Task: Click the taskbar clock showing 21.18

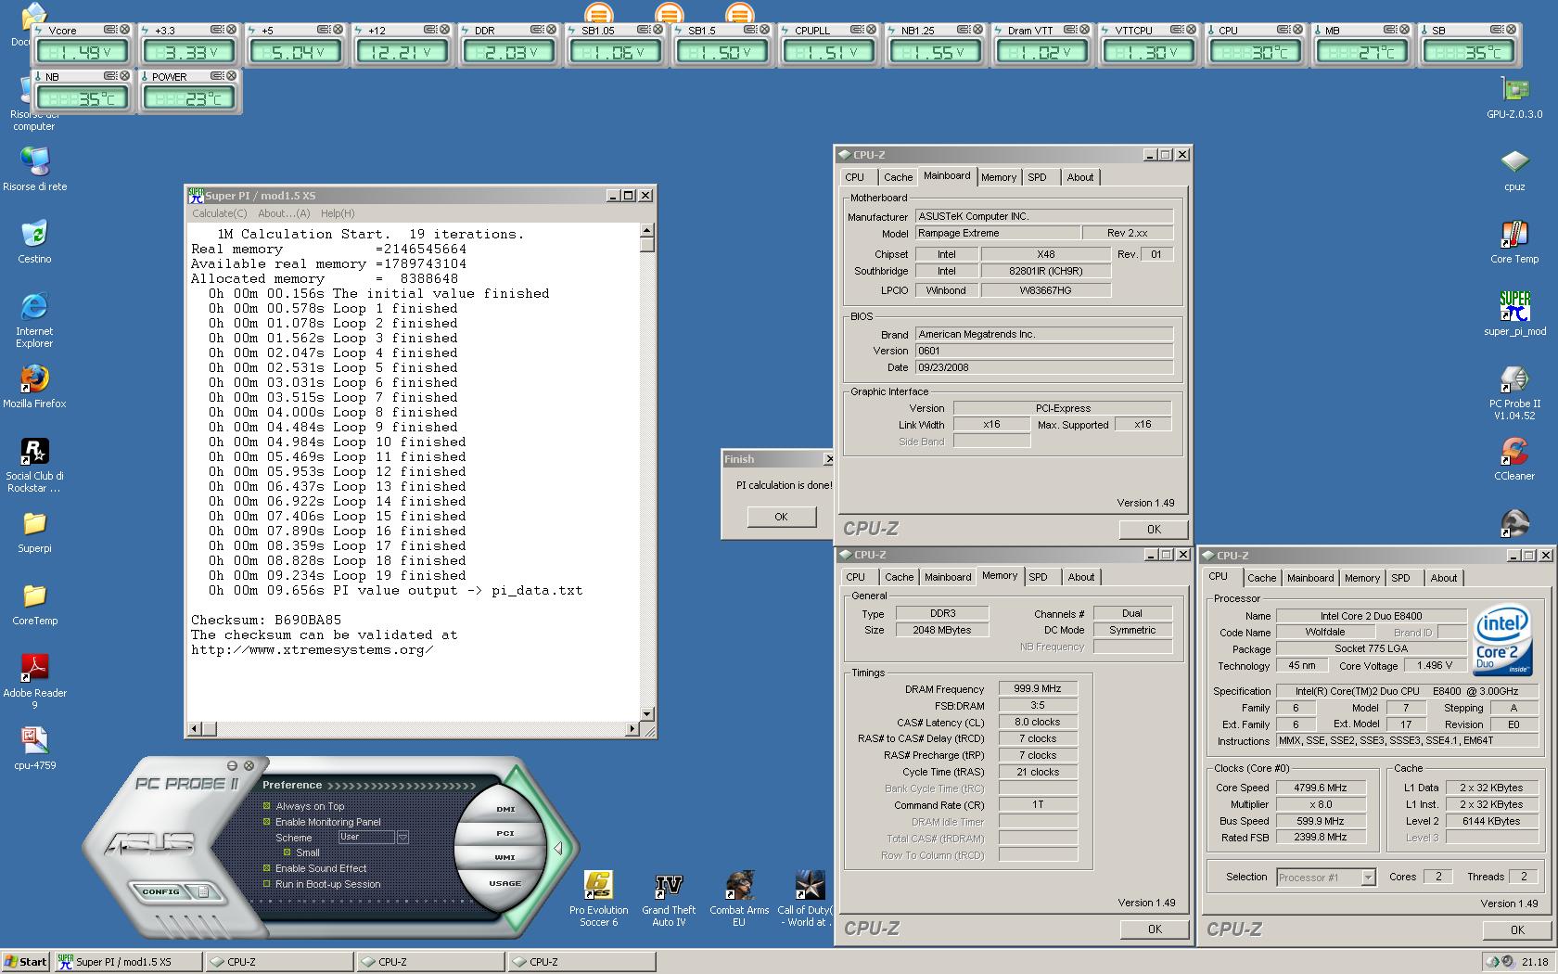Action: 1535,962
